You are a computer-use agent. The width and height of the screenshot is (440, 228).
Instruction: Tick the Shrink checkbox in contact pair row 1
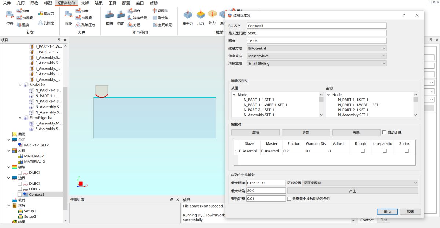click(x=407, y=151)
